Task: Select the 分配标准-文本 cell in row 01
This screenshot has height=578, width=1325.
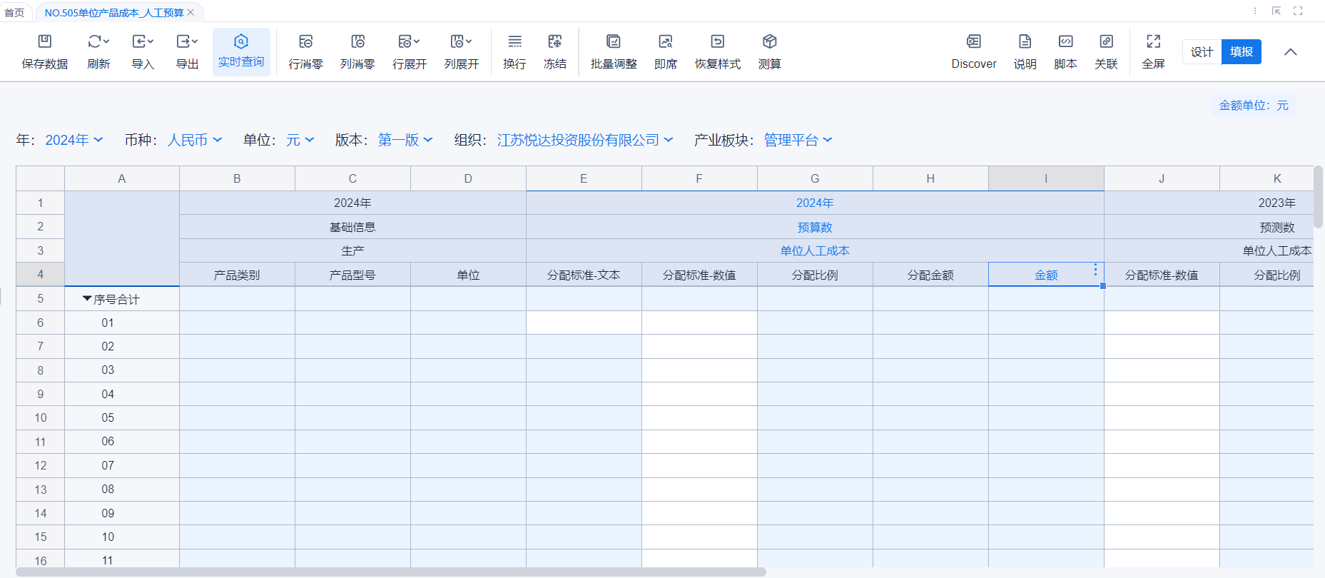Action: (583, 323)
